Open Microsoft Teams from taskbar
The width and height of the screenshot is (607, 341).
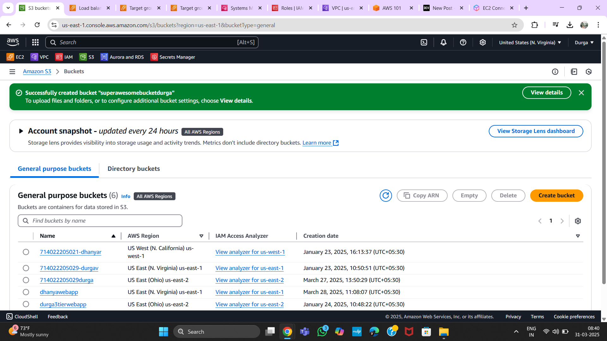(305, 332)
